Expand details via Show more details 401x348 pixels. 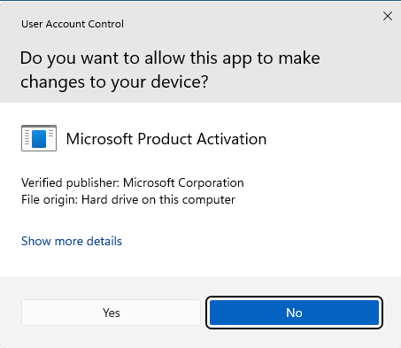[72, 241]
